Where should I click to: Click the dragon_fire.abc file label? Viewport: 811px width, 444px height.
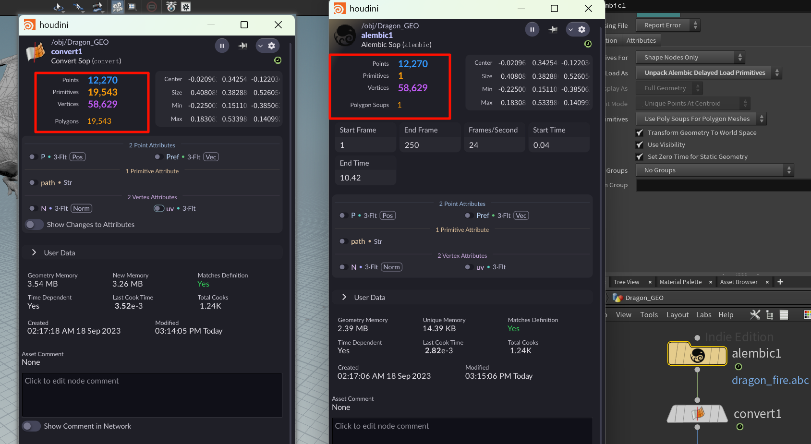pyautogui.click(x=770, y=380)
